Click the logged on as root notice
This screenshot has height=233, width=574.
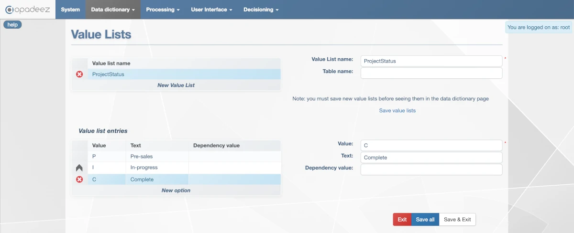539,27
